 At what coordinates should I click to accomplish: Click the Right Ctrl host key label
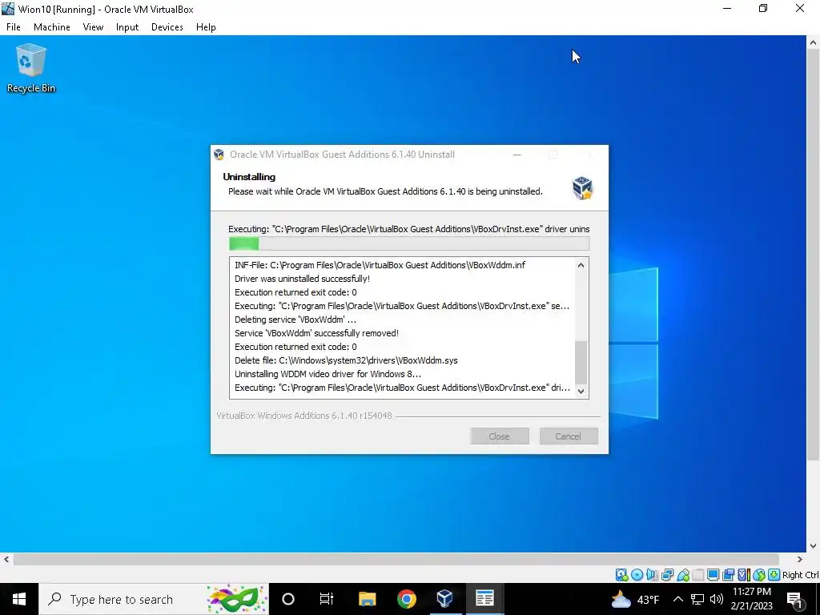(800, 575)
